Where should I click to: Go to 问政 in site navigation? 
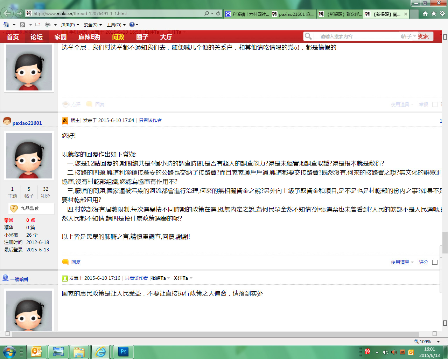(x=118, y=37)
